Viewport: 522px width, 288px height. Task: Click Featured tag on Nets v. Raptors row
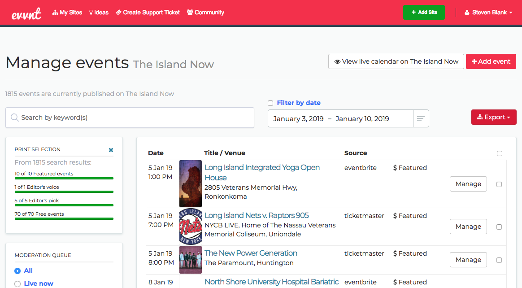point(410,216)
